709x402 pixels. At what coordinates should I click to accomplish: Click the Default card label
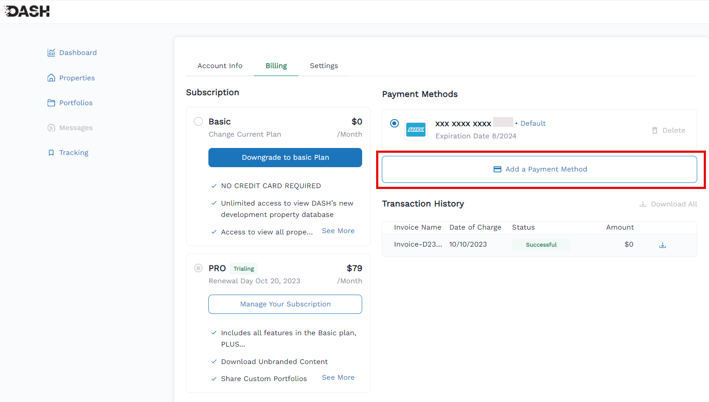(x=533, y=124)
